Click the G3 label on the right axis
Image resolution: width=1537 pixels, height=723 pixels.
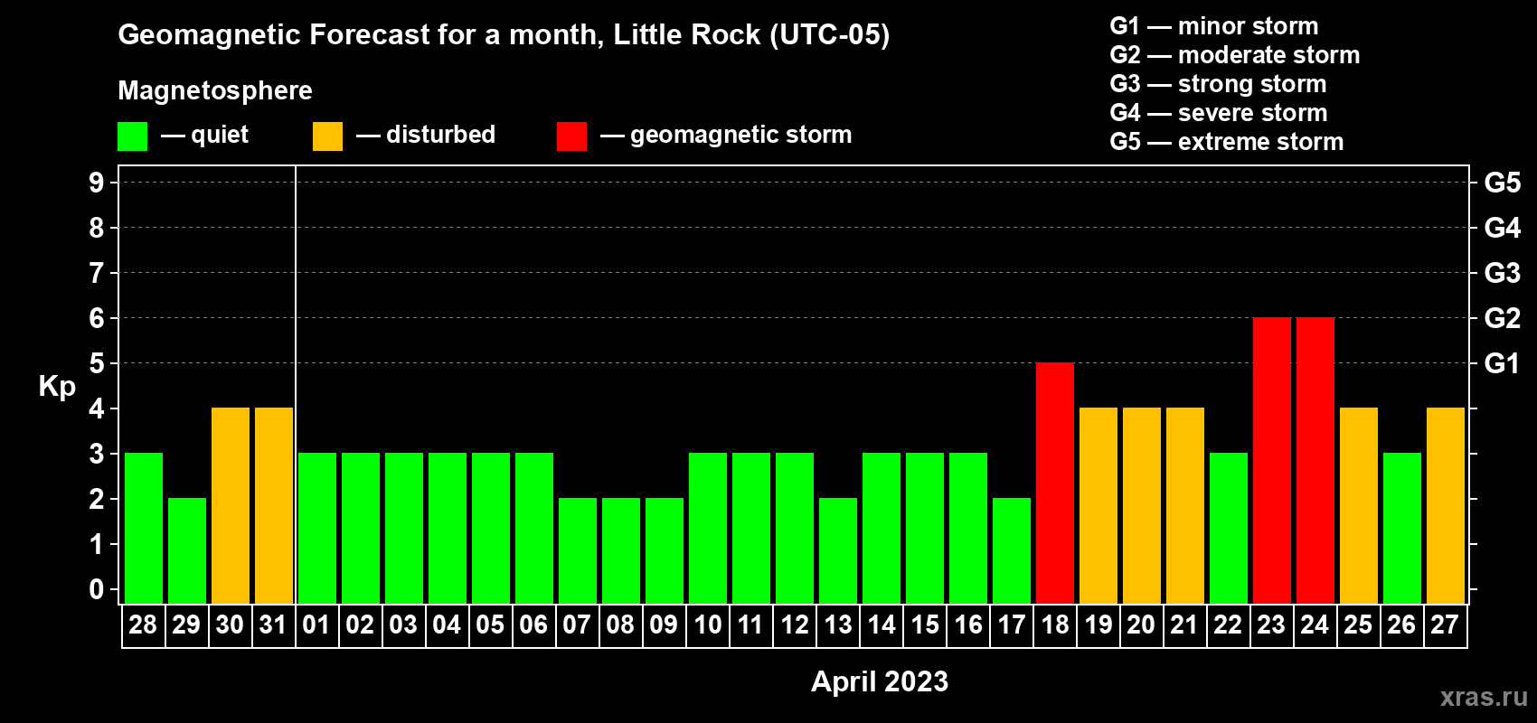(x=1503, y=273)
